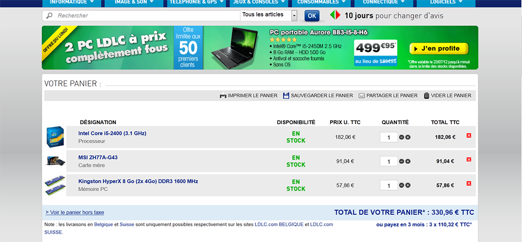The image size is (522, 242).
Task: Click PC portable Aurore BB3-I5-8-H6 title
Action: point(319,33)
